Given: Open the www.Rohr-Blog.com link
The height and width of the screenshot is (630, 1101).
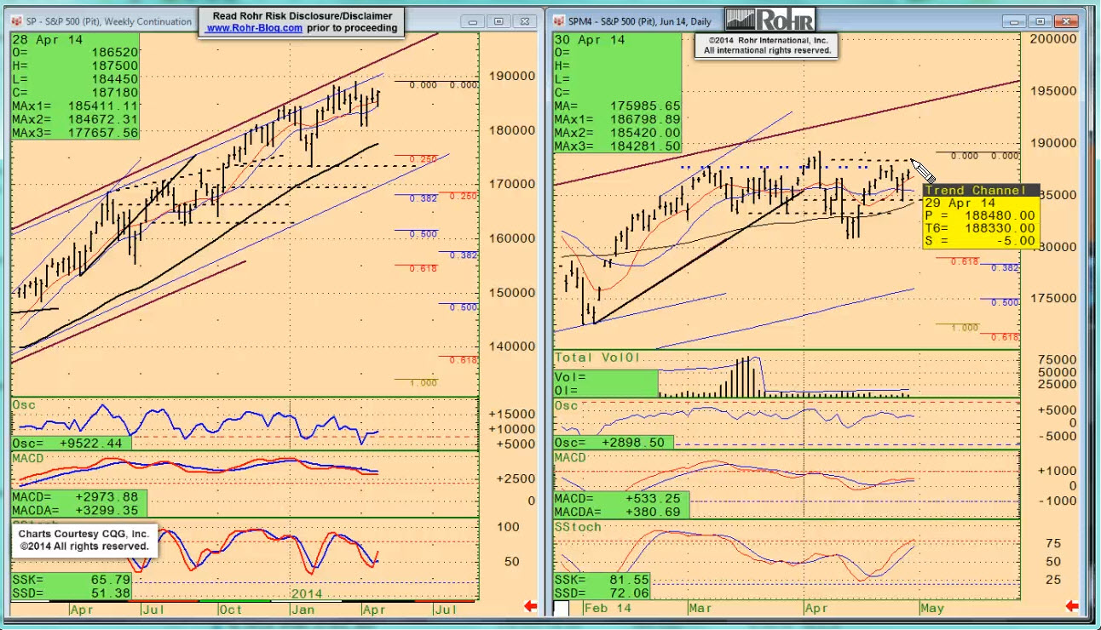Looking at the screenshot, I should point(254,28).
